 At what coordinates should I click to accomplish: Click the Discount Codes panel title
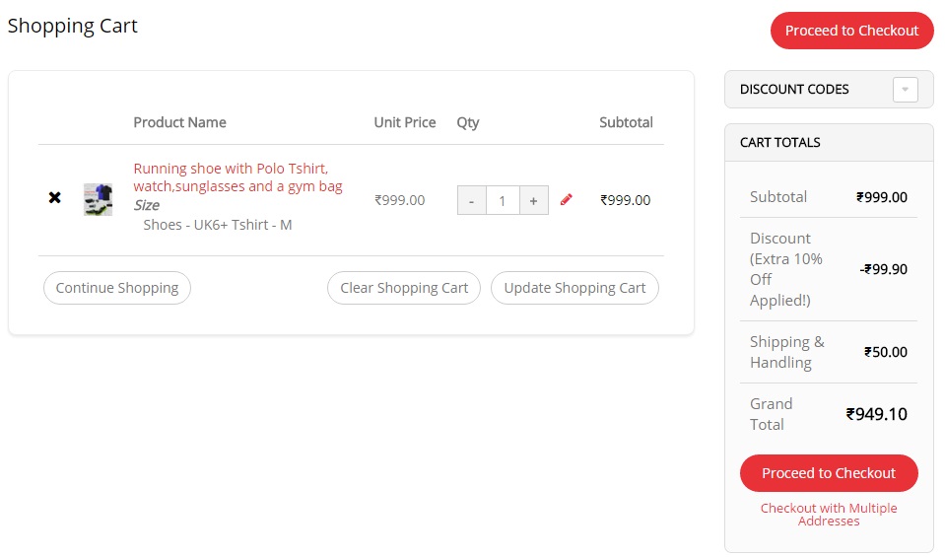click(794, 90)
